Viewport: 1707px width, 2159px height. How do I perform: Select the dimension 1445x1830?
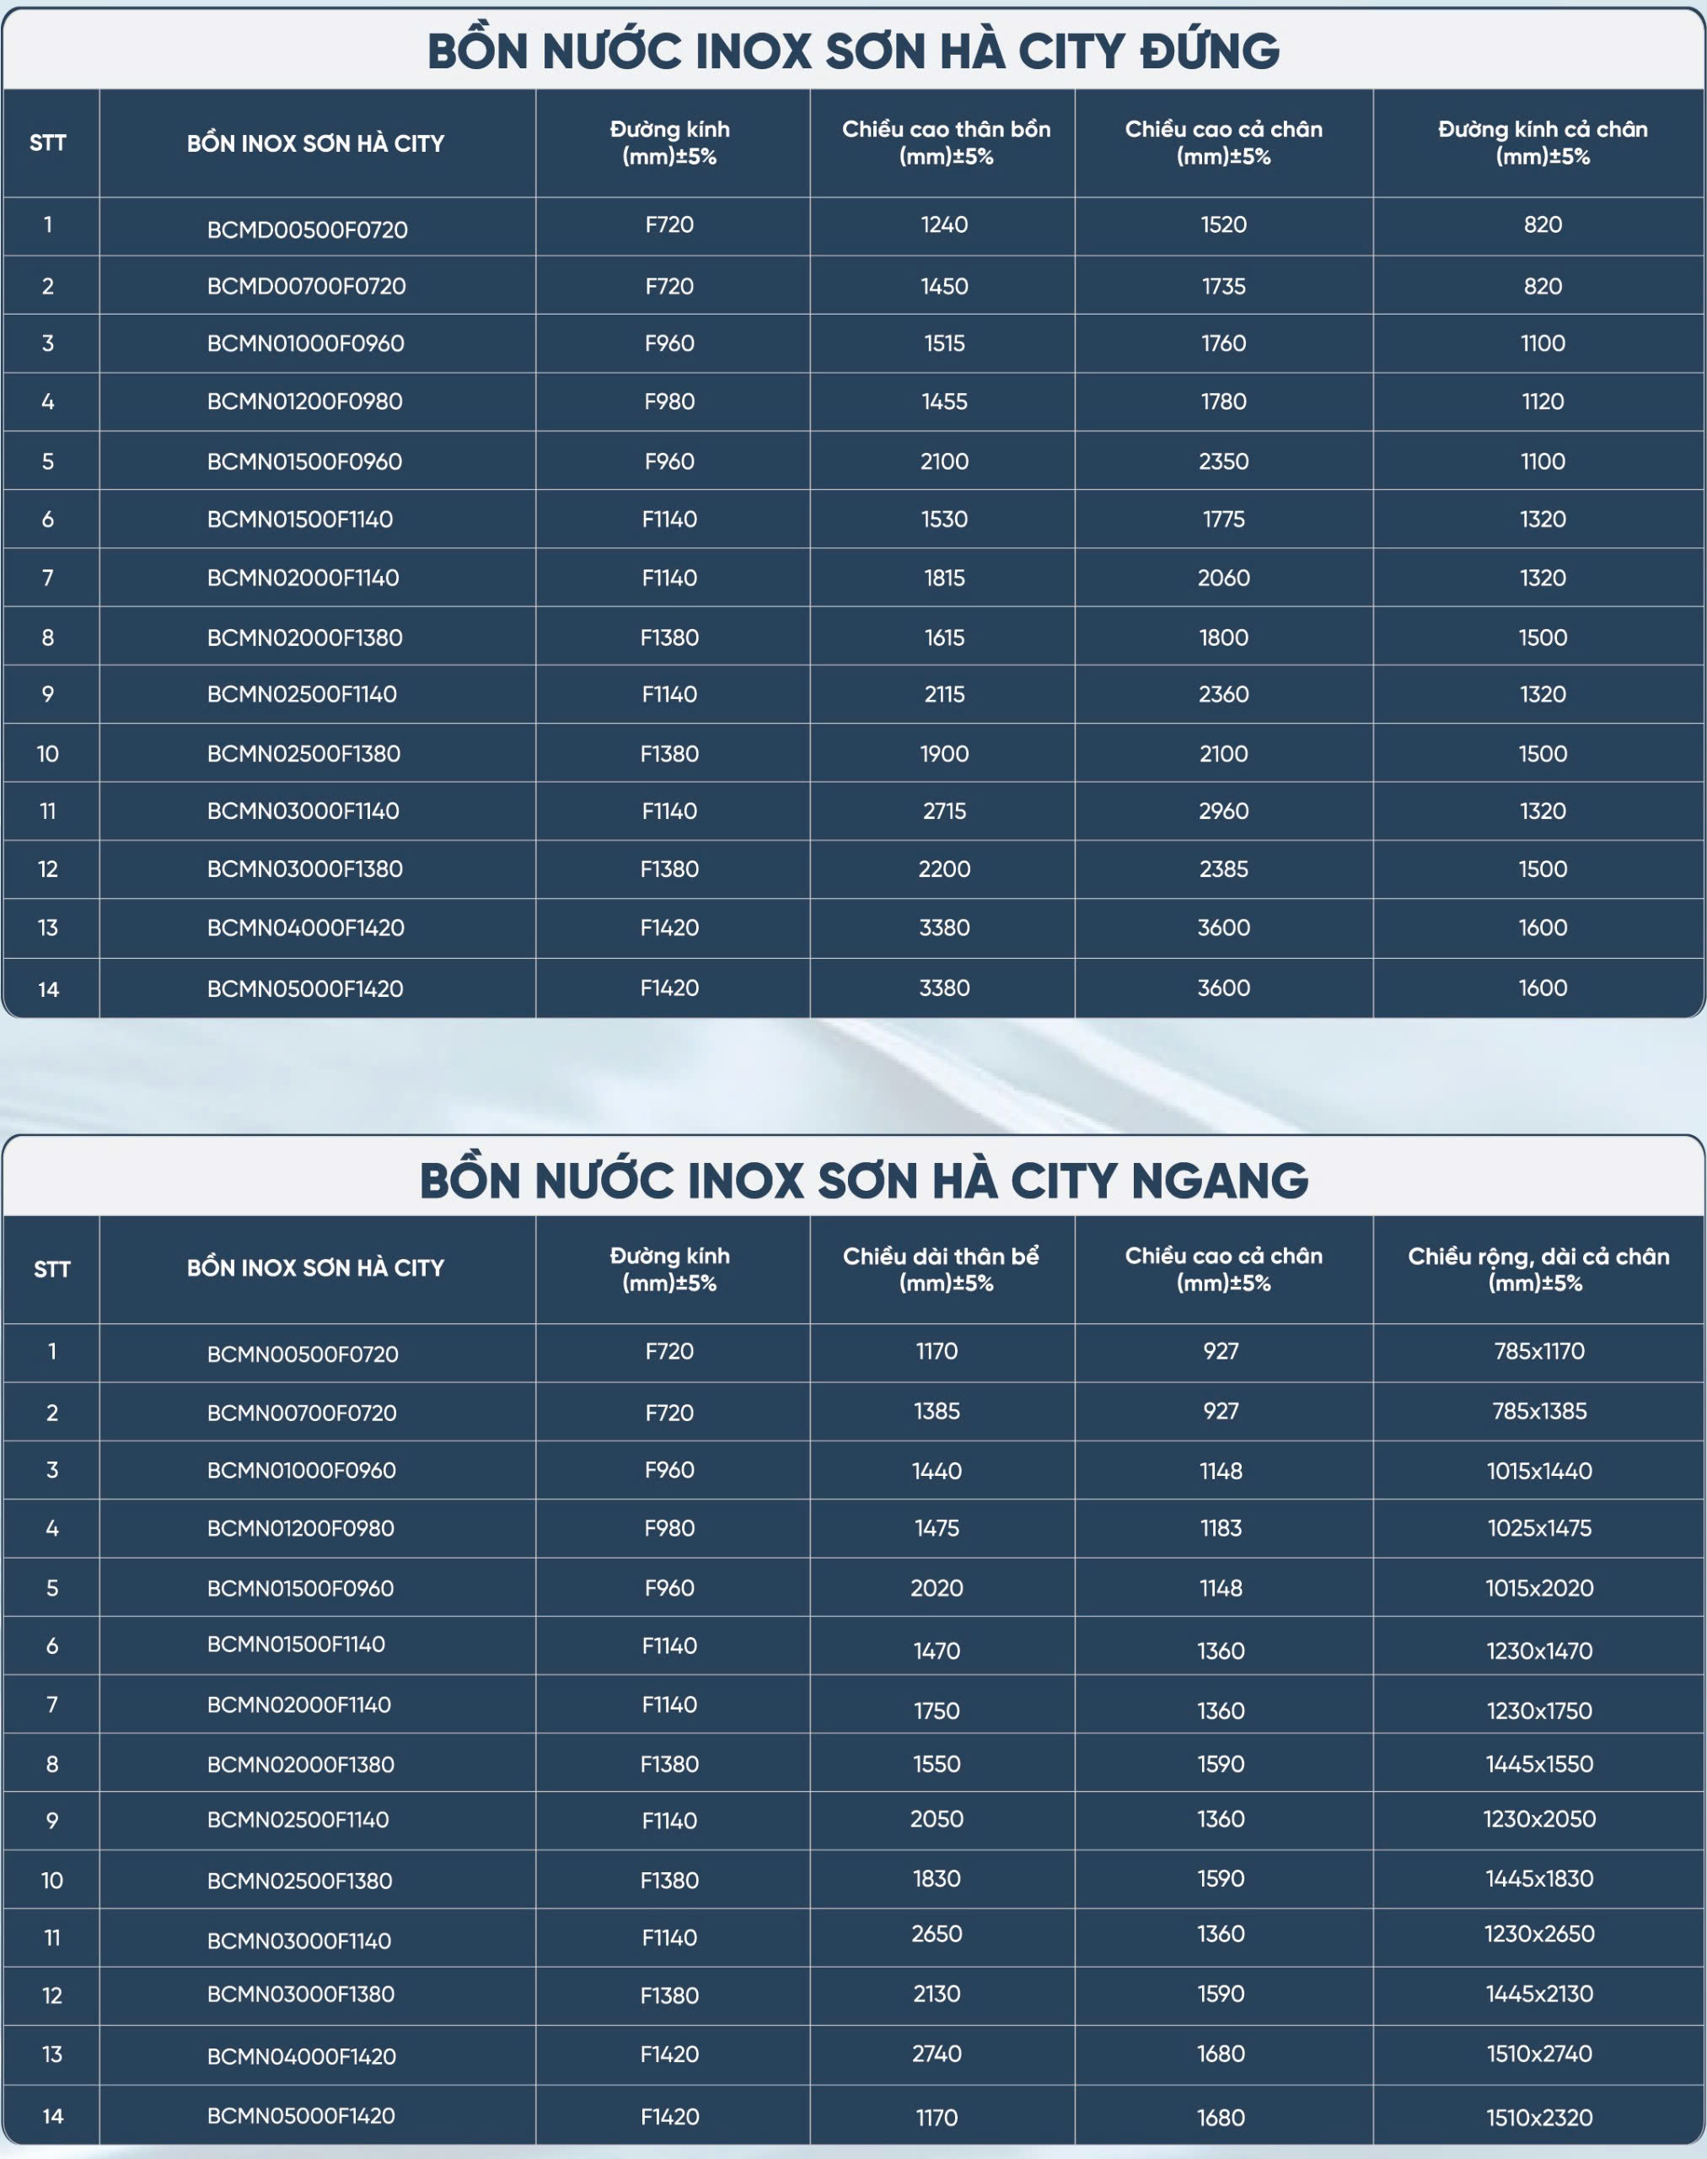click(1539, 1879)
